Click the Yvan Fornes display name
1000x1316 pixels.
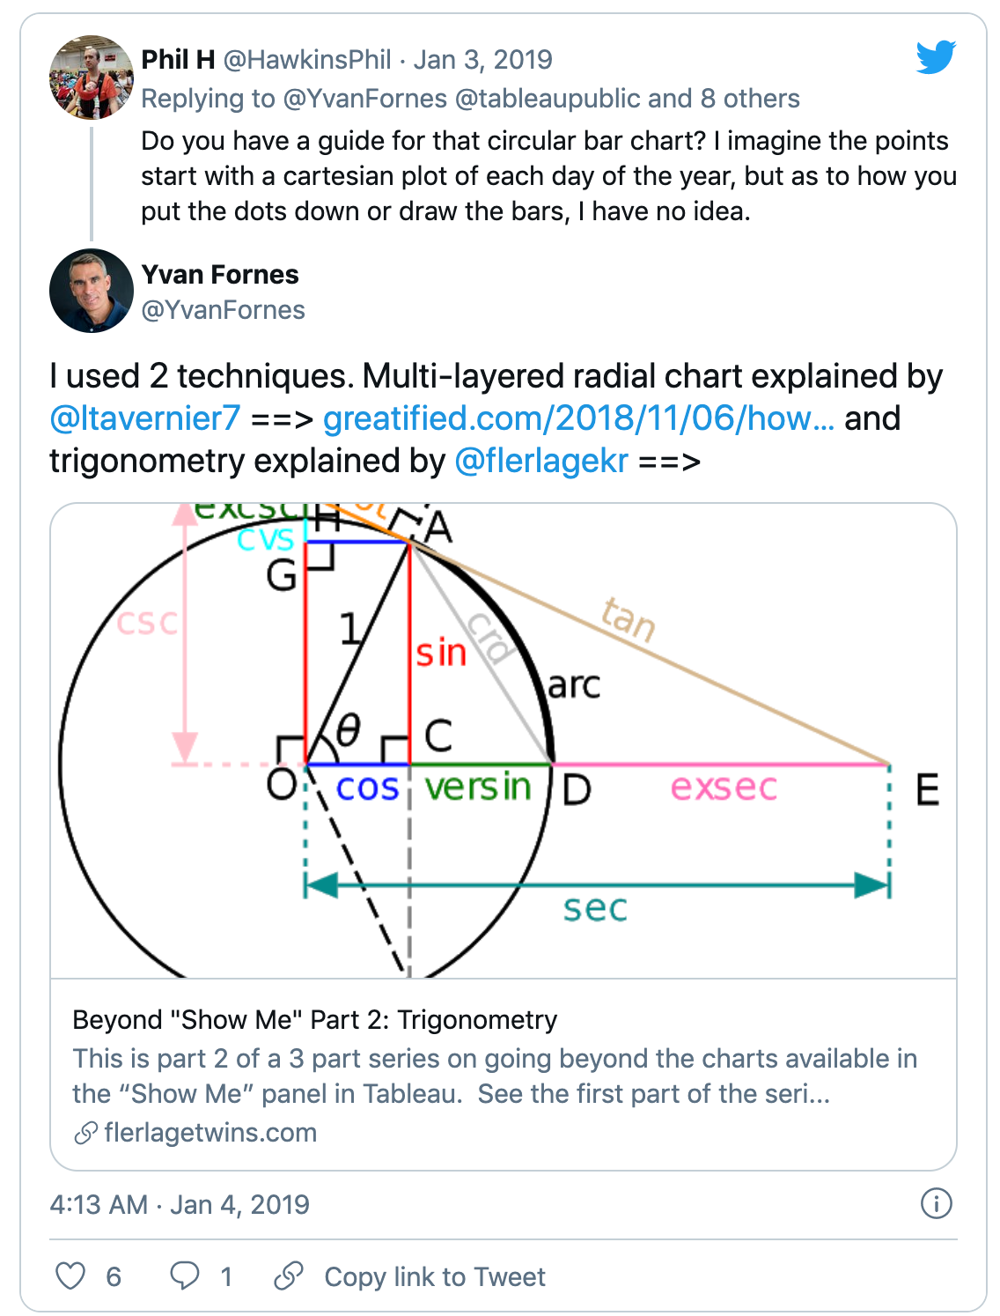(220, 275)
